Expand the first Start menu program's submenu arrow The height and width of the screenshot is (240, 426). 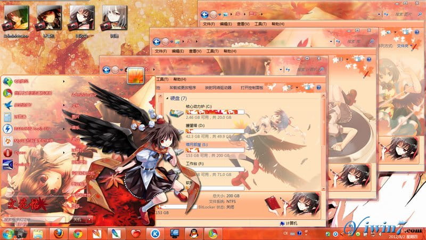click(64, 82)
